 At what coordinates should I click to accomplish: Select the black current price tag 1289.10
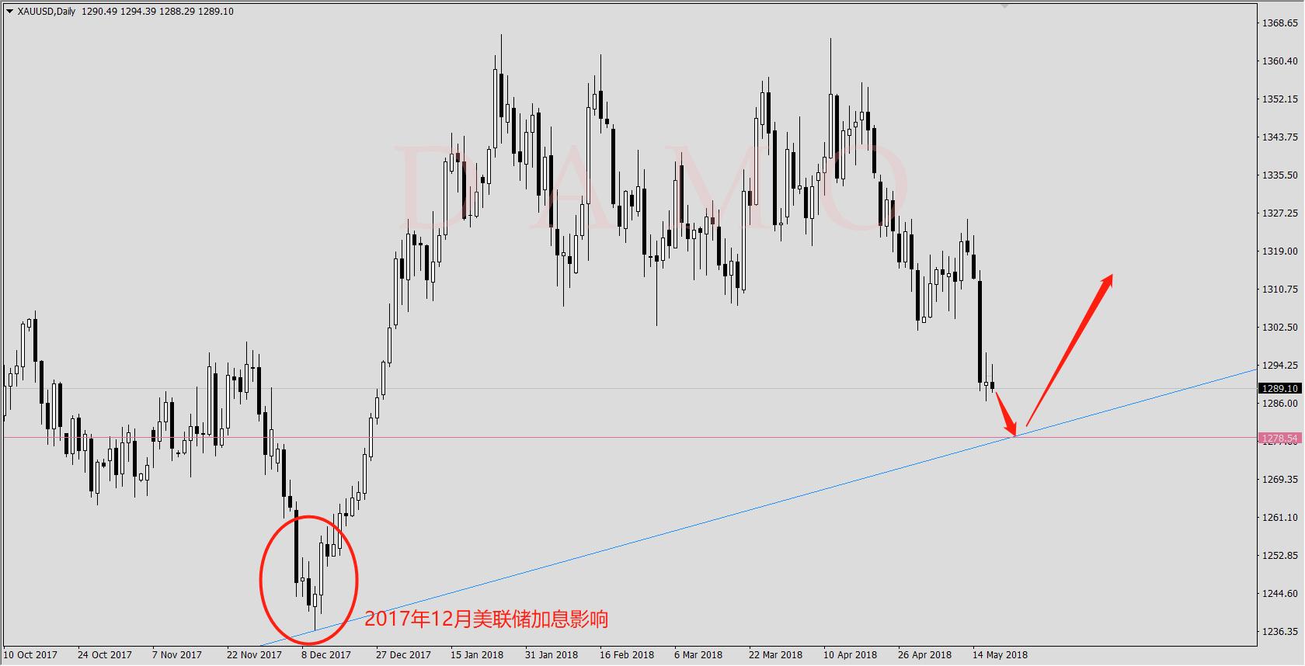[1280, 388]
